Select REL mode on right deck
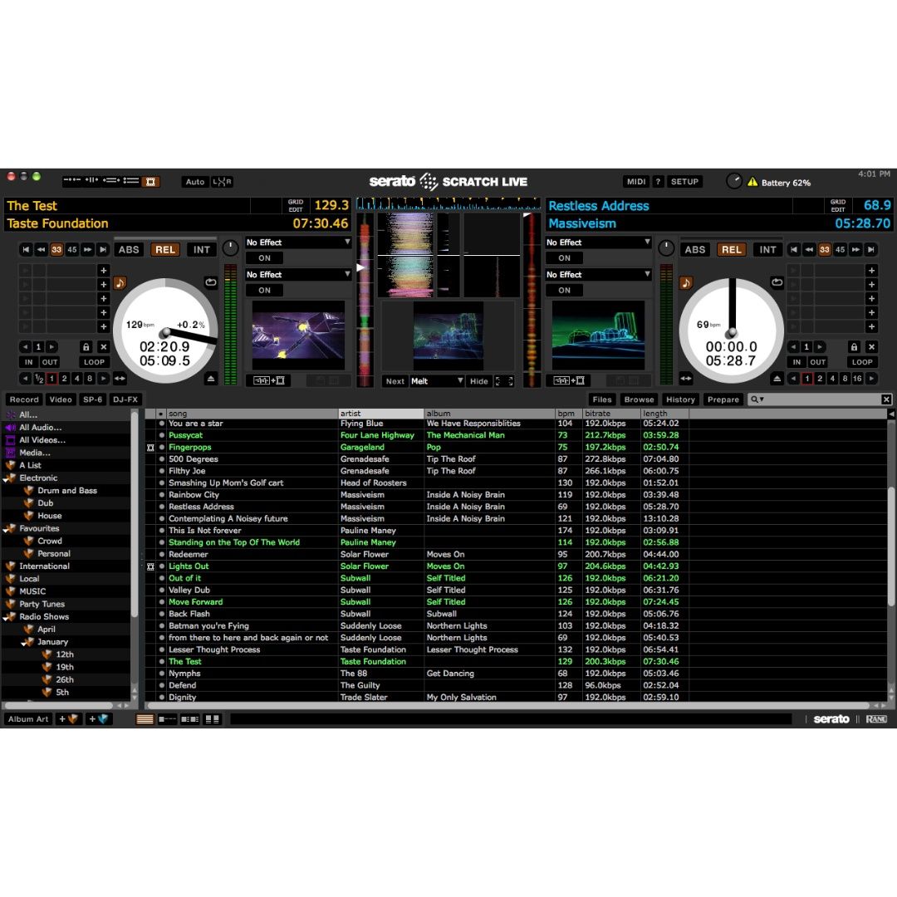 [731, 249]
